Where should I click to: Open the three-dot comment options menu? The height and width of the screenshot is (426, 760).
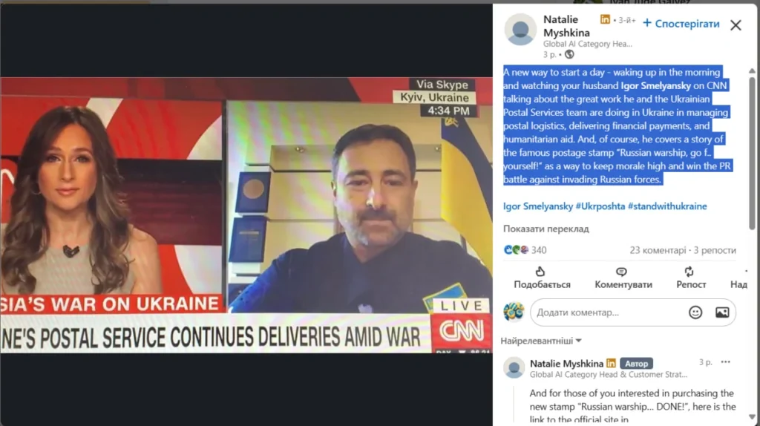[x=726, y=362]
